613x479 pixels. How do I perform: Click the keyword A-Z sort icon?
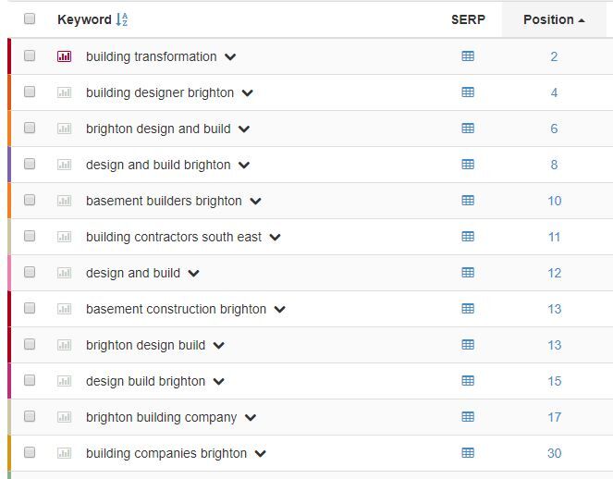tap(122, 19)
